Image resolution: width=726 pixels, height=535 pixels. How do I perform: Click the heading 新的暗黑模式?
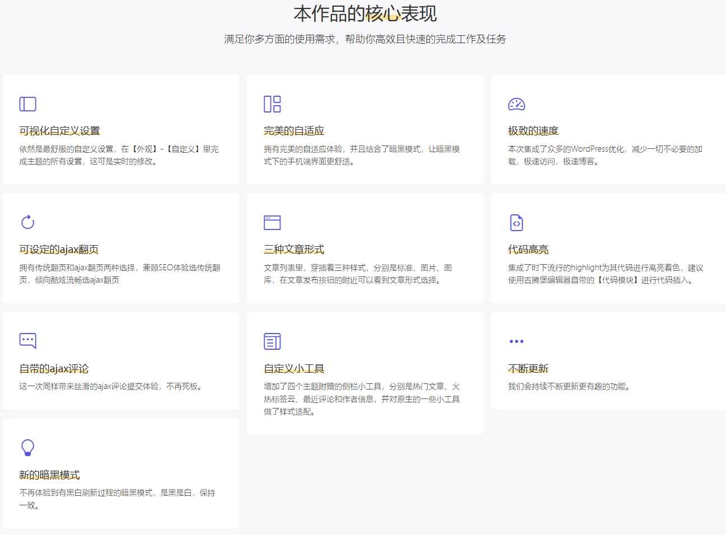pos(49,475)
